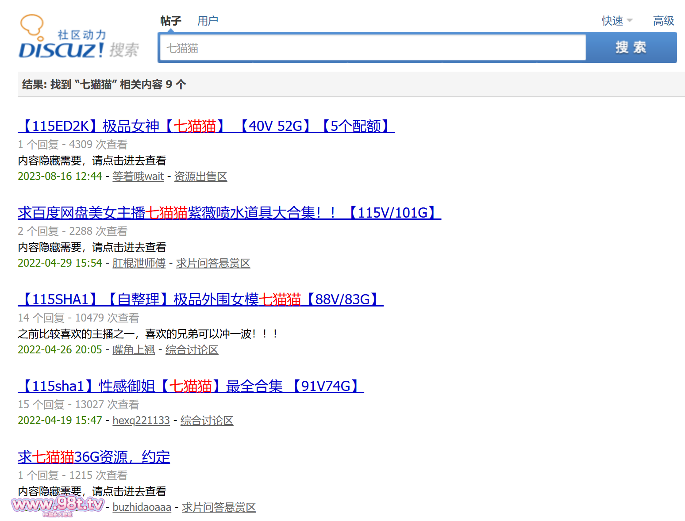This screenshot has width=685, height=521.
Task: Open the result mentioning 36G资源
Action: [94, 457]
